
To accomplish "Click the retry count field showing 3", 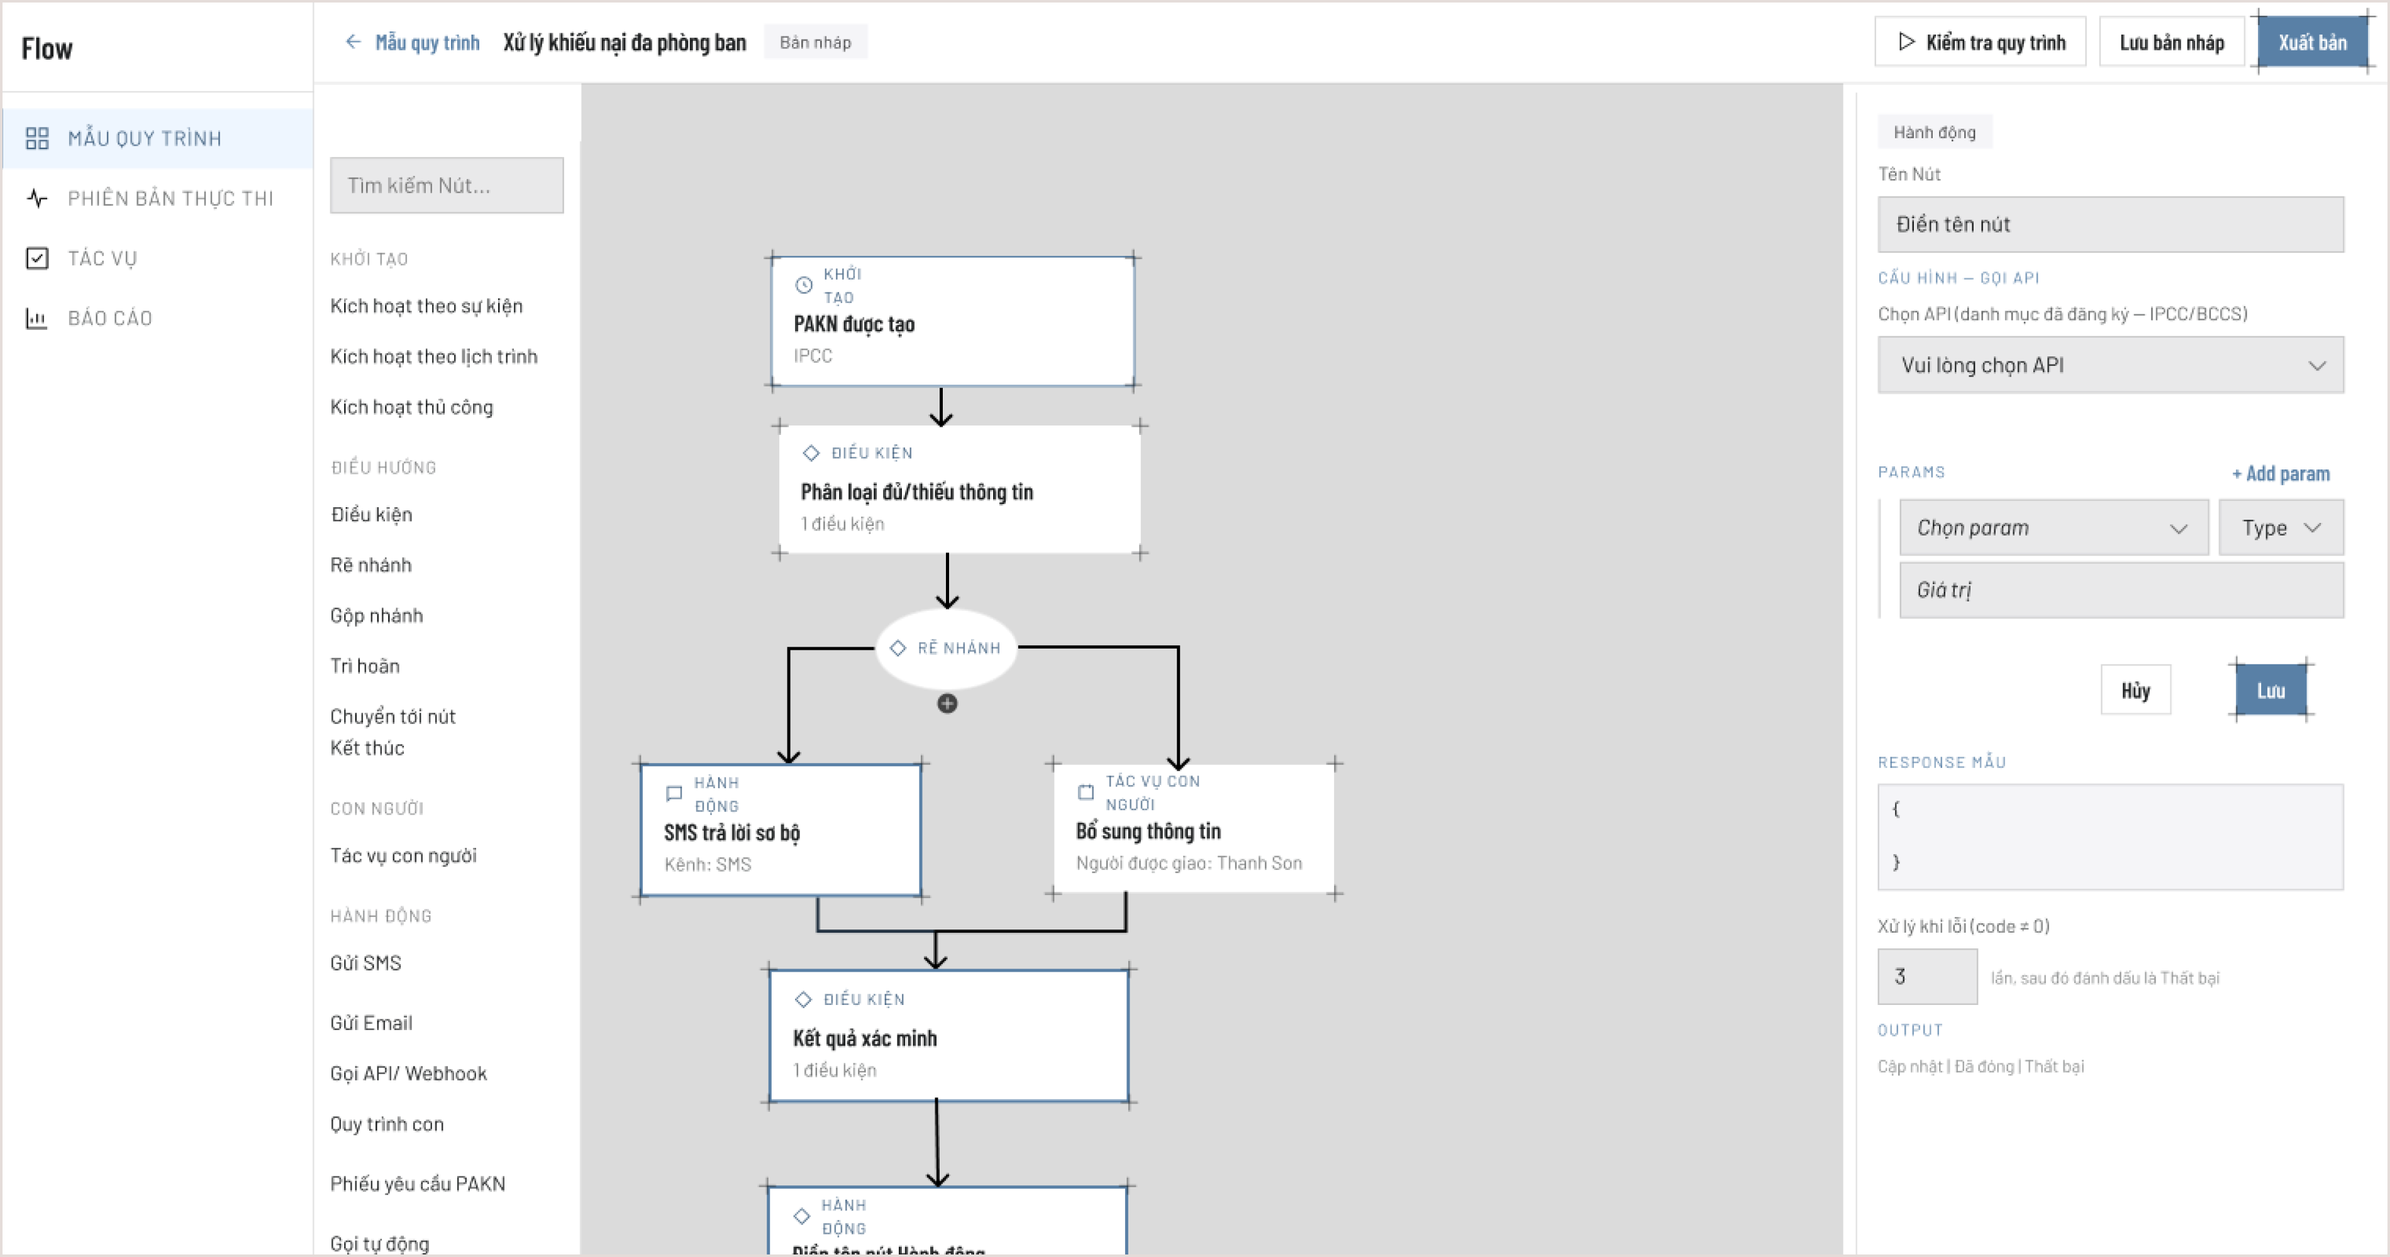I will (x=1928, y=976).
